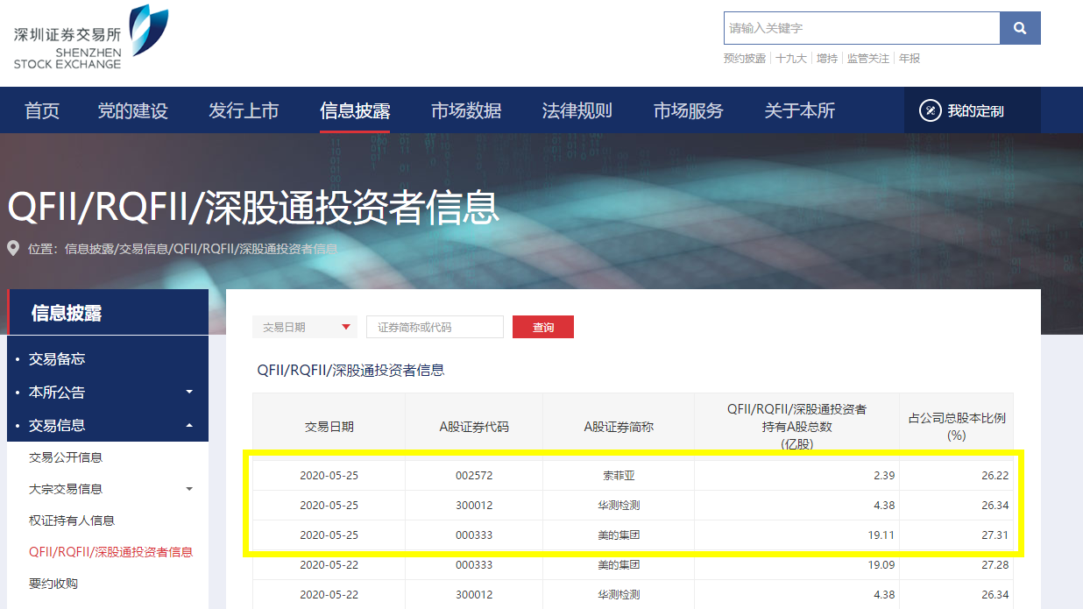Go to the 首页 navigation tab
The image size is (1083, 609).
click(42, 110)
